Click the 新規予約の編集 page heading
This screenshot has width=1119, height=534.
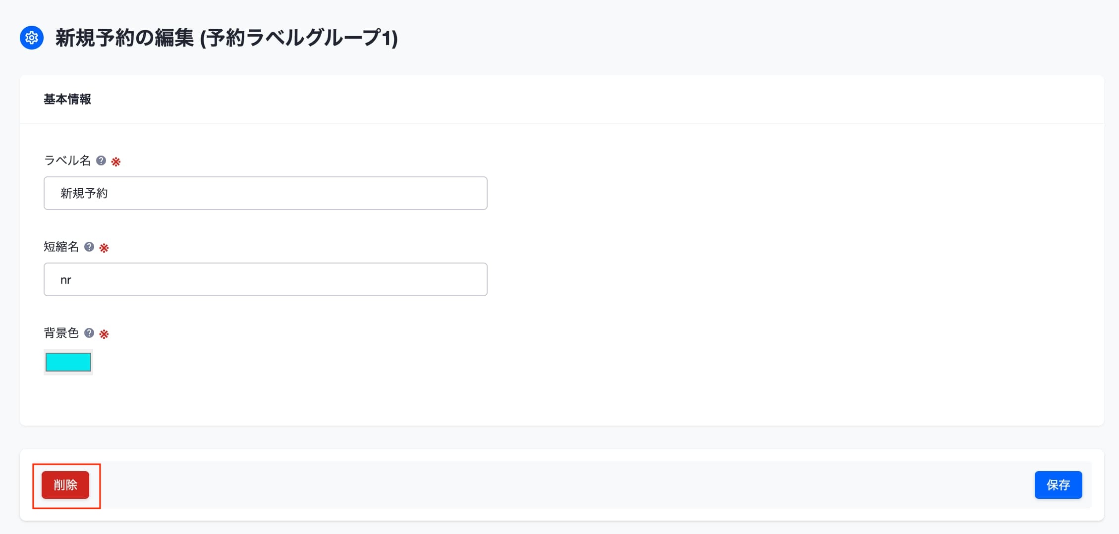tap(124, 38)
